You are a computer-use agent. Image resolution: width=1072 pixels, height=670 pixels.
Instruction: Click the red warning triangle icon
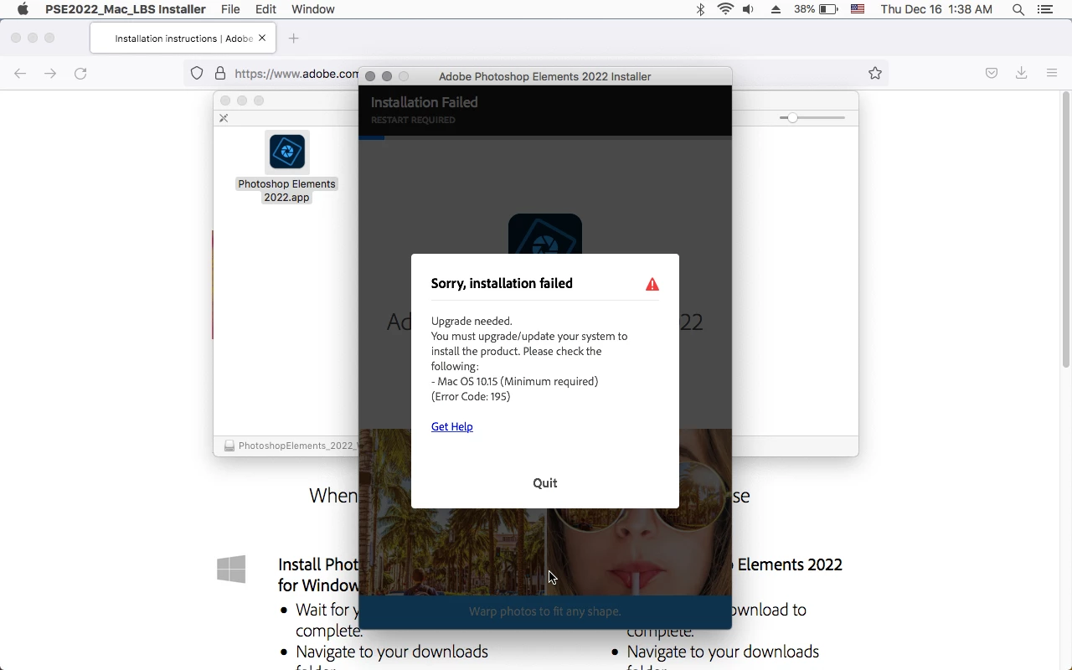(x=652, y=285)
